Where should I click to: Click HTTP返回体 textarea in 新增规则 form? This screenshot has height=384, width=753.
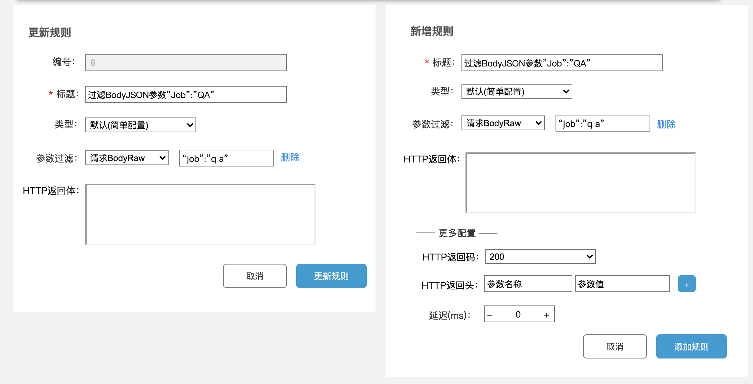(580, 183)
